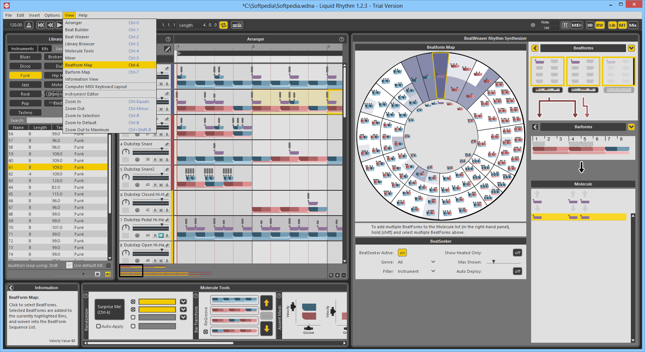
Task: Click the Beatforms back arrow button
Action: point(535,48)
